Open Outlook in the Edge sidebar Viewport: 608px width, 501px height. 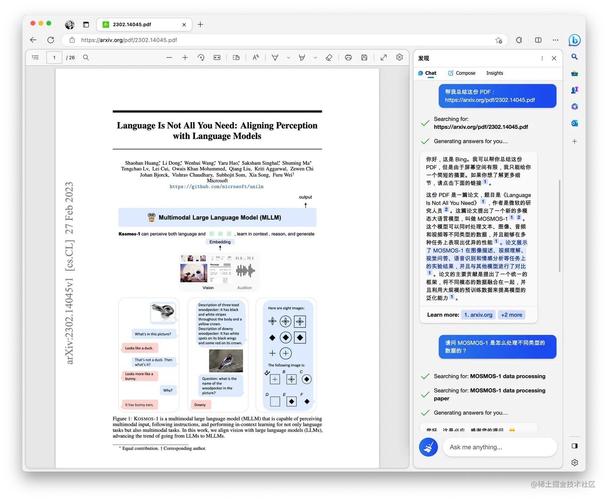(x=575, y=123)
